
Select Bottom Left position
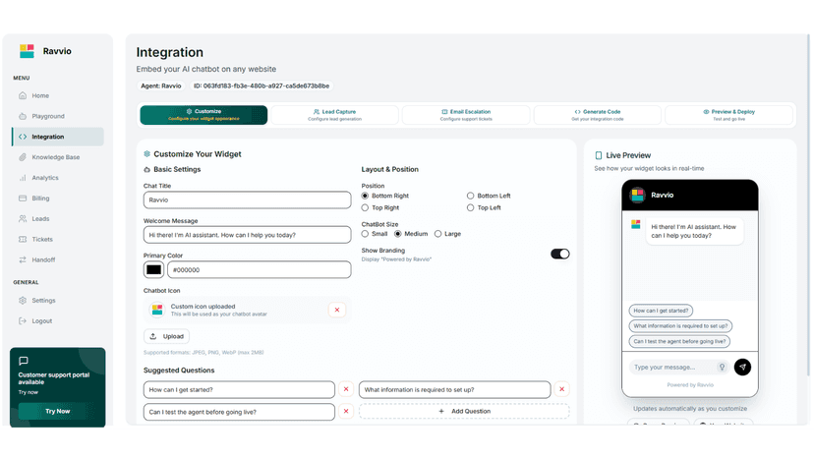coord(470,196)
